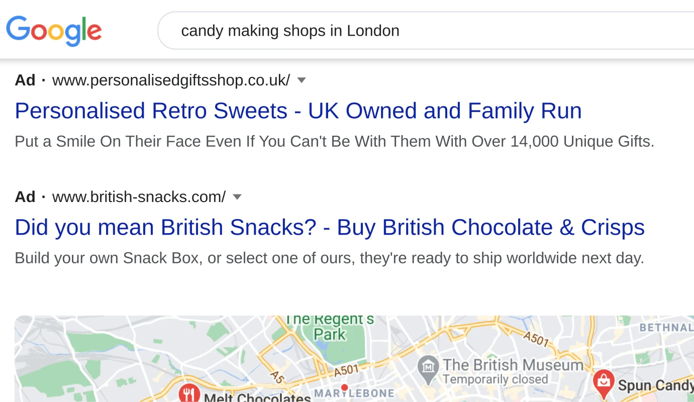This screenshot has height=402, width=694.
Task: Expand the dropdown next to personalisedgiftsshop.co.uk ad
Action: (x=302, y=80)
